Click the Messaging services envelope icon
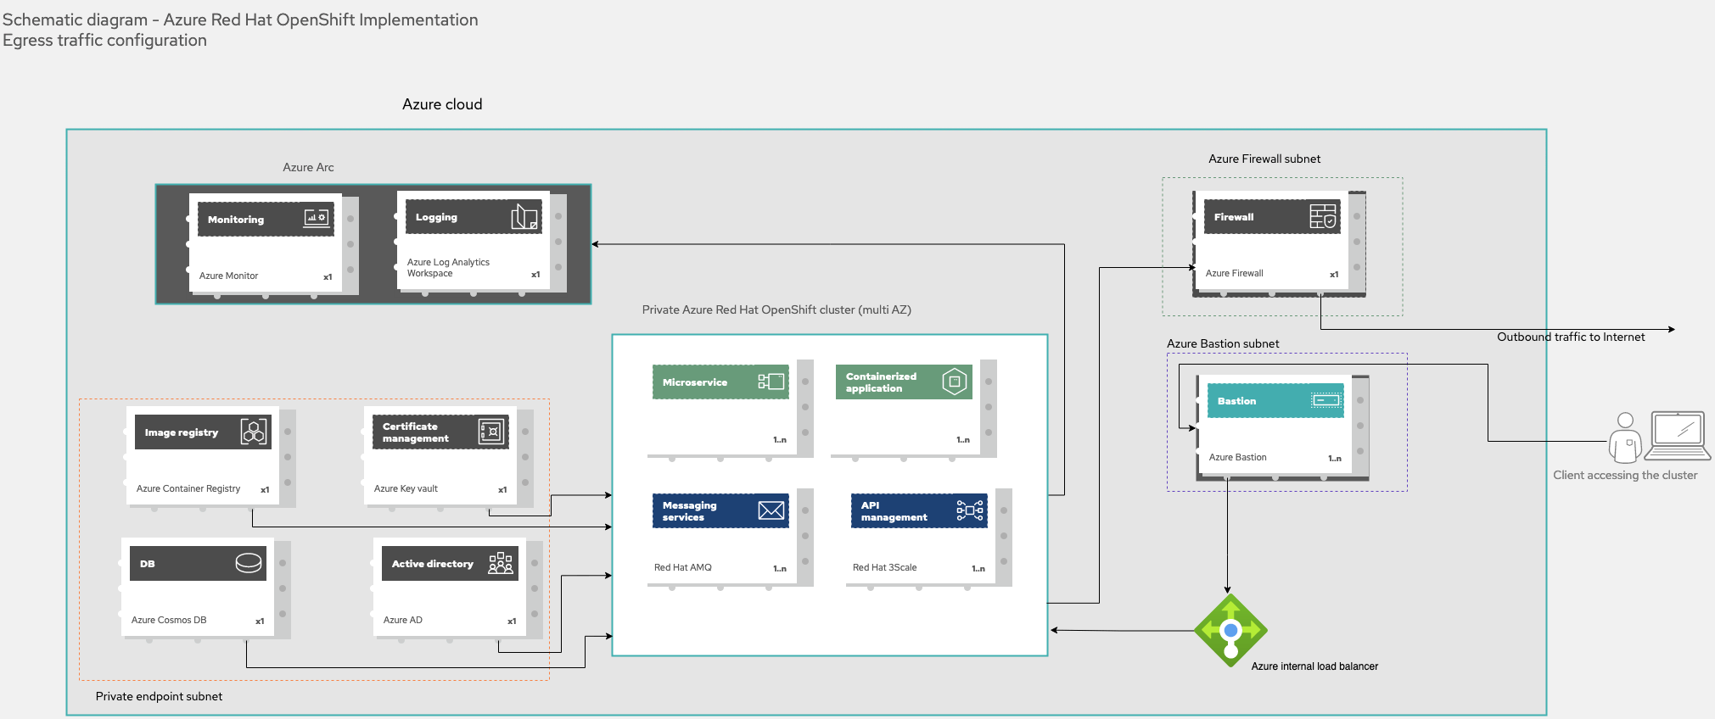 (771, 510)
